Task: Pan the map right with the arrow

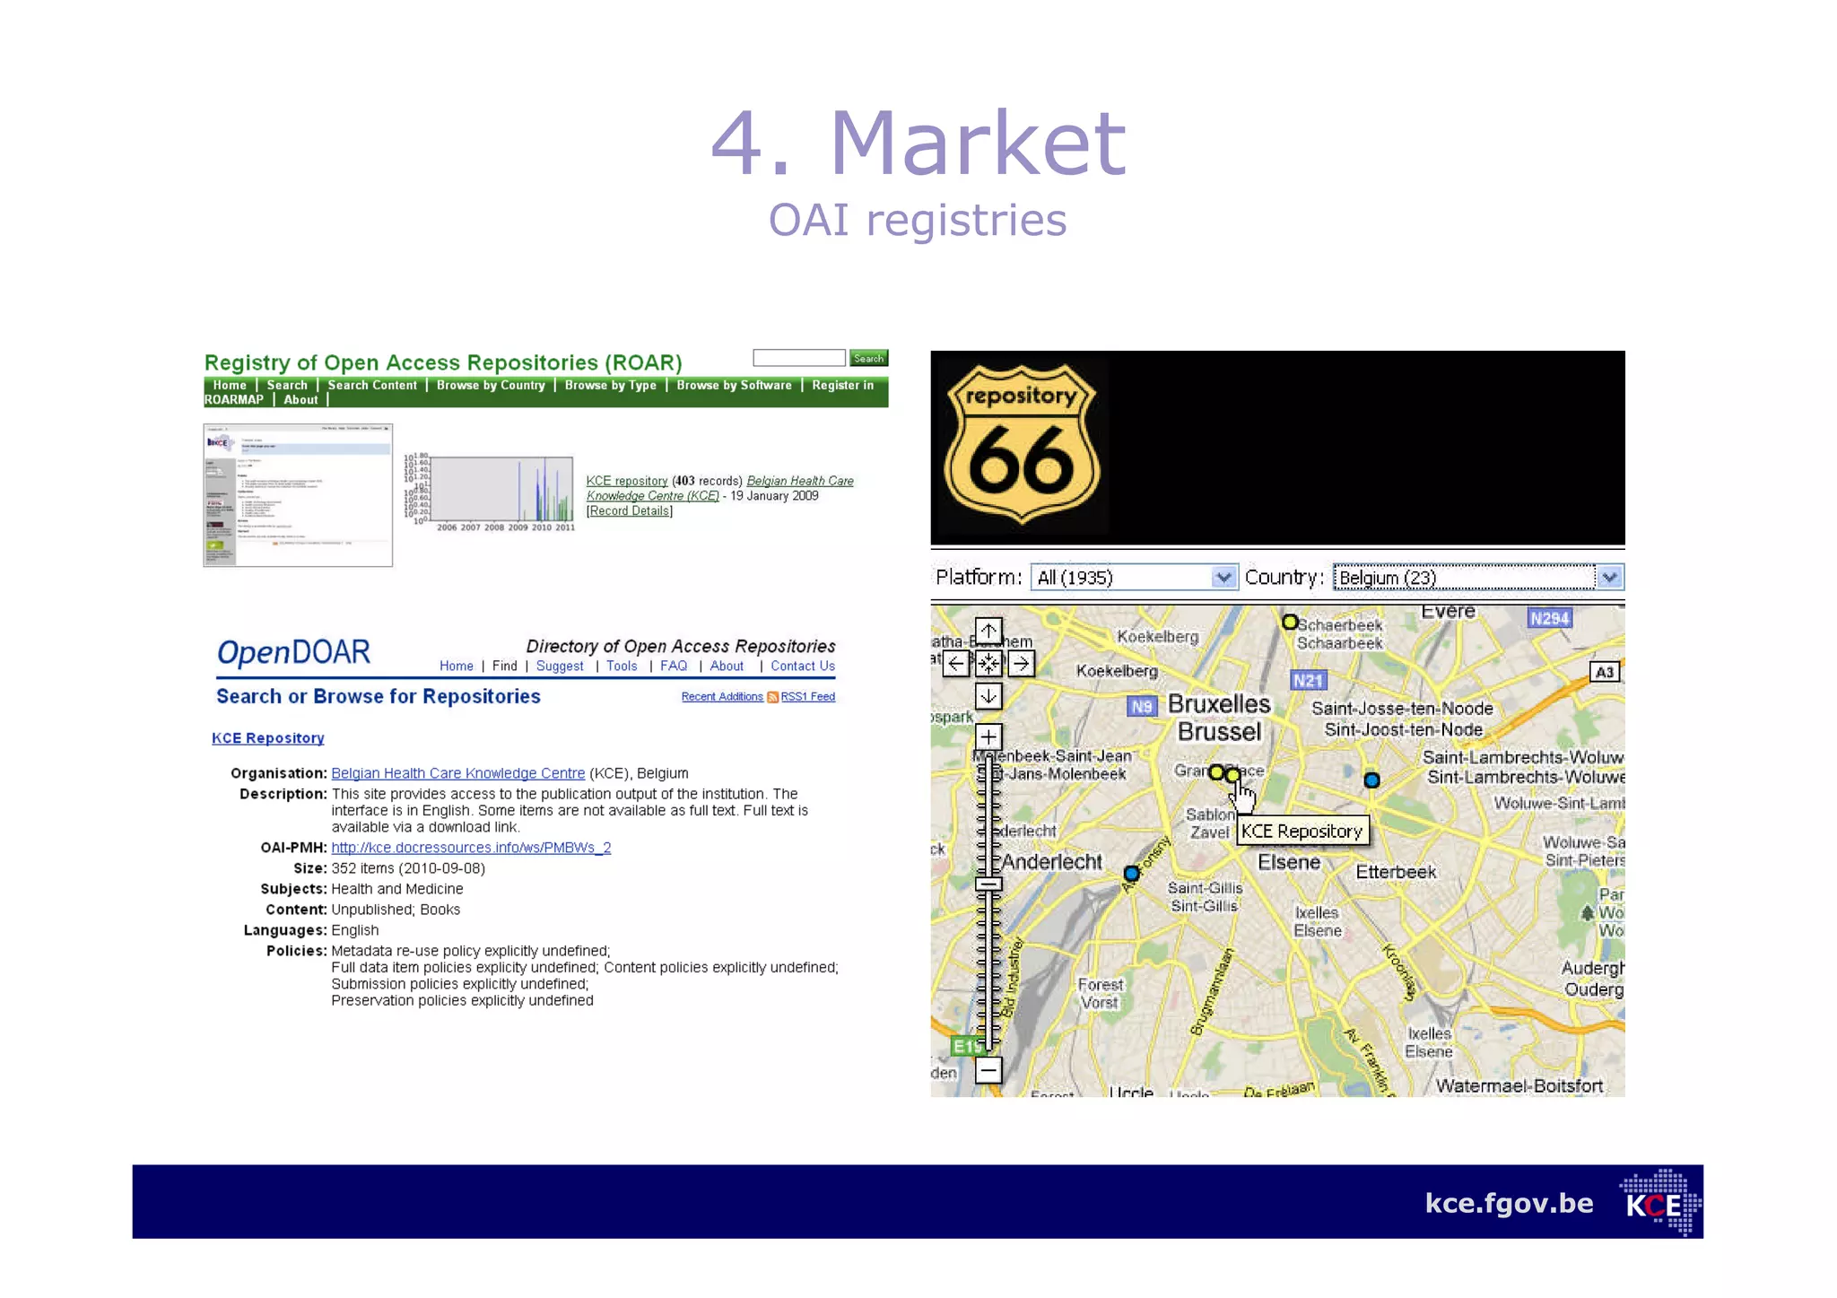Action: tap(1021, 664)
